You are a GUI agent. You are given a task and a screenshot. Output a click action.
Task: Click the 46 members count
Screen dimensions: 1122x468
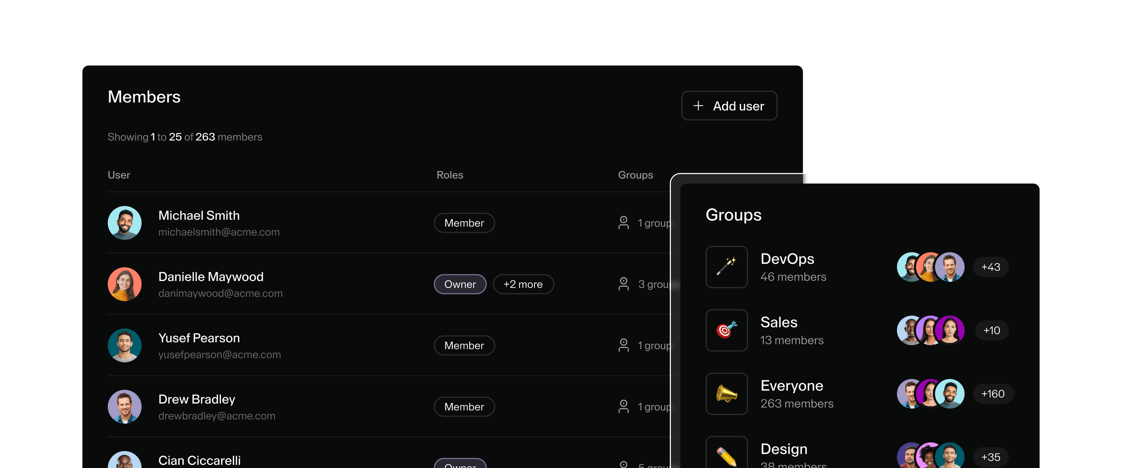point(793,277)
